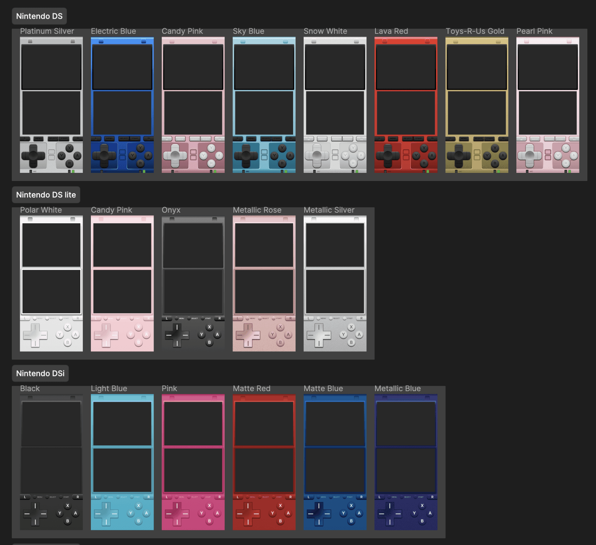Pick the Metallic Rose skin thumbnail

pyautogui.click(x=264, y=283)
